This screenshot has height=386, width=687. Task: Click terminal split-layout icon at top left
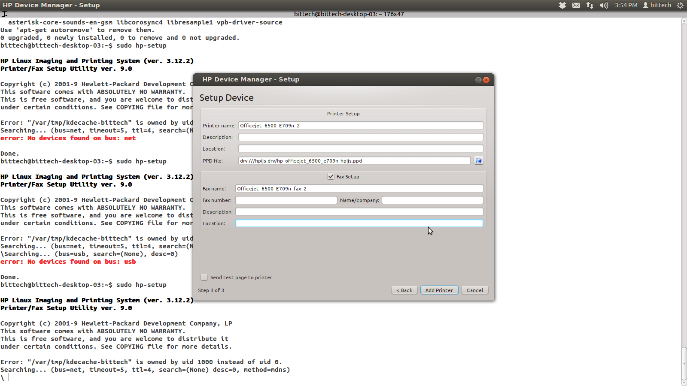click(x=5, y=14)
